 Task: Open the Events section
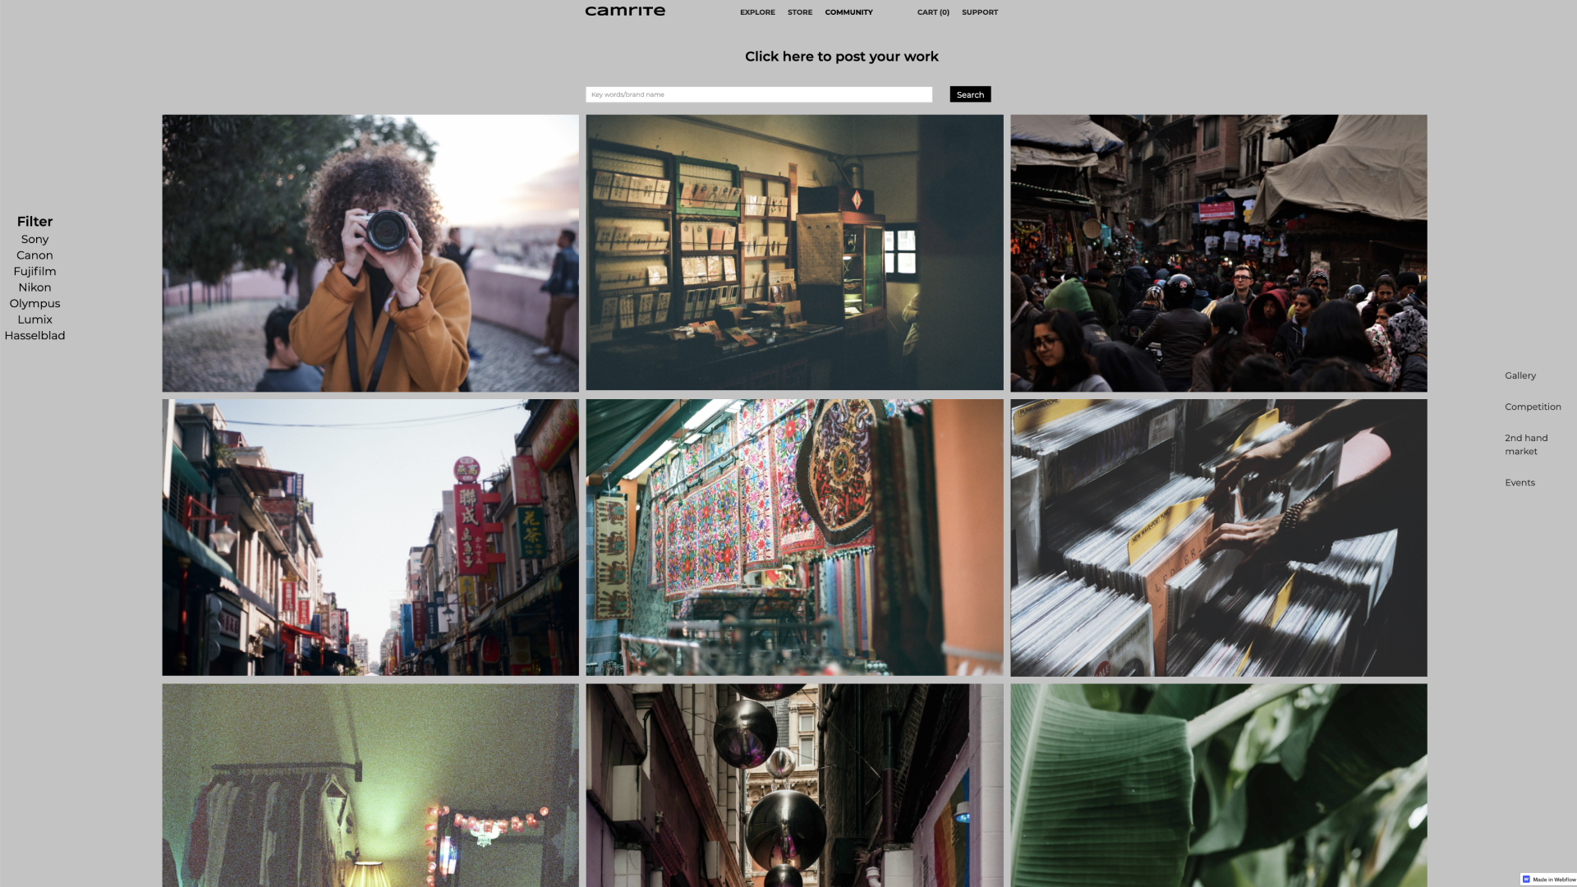(1519, 482)
